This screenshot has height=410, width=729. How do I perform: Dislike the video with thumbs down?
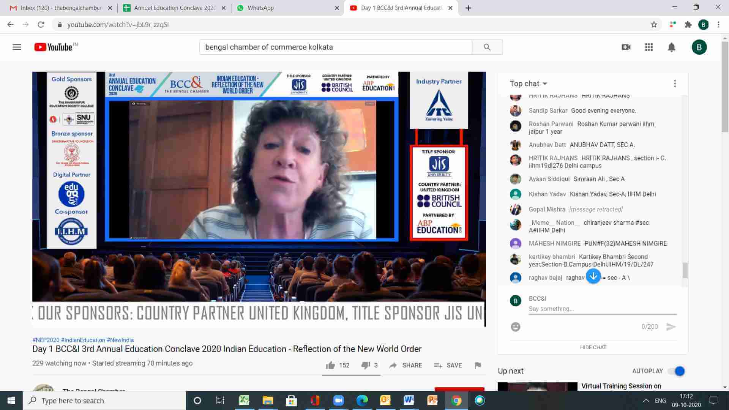point(365,365)
